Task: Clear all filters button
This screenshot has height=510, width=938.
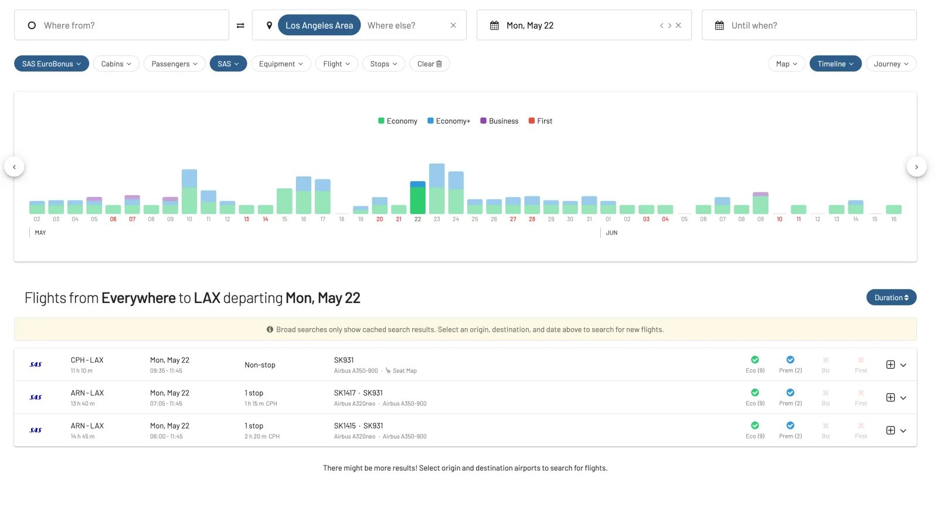Action: tap(430, 64)
